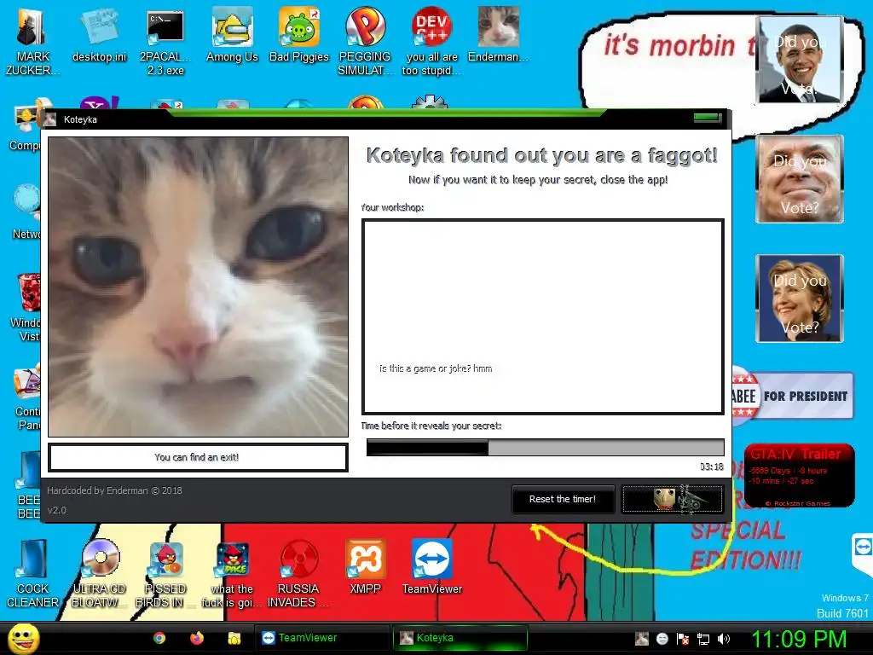Viewport: 873px width, 655px height.
Task: Click the green Koteyka title bar button
Action: 707,118
